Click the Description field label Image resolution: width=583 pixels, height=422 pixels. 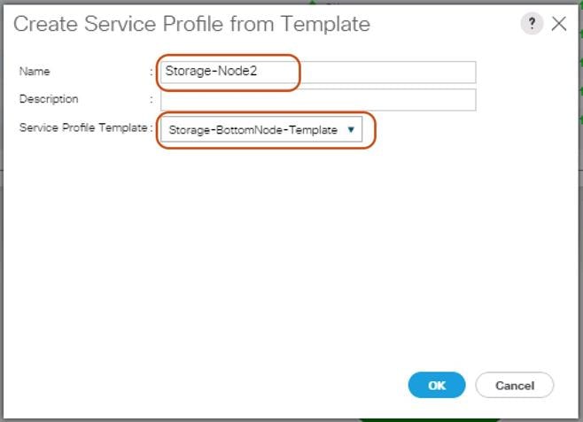coord(49,99)
